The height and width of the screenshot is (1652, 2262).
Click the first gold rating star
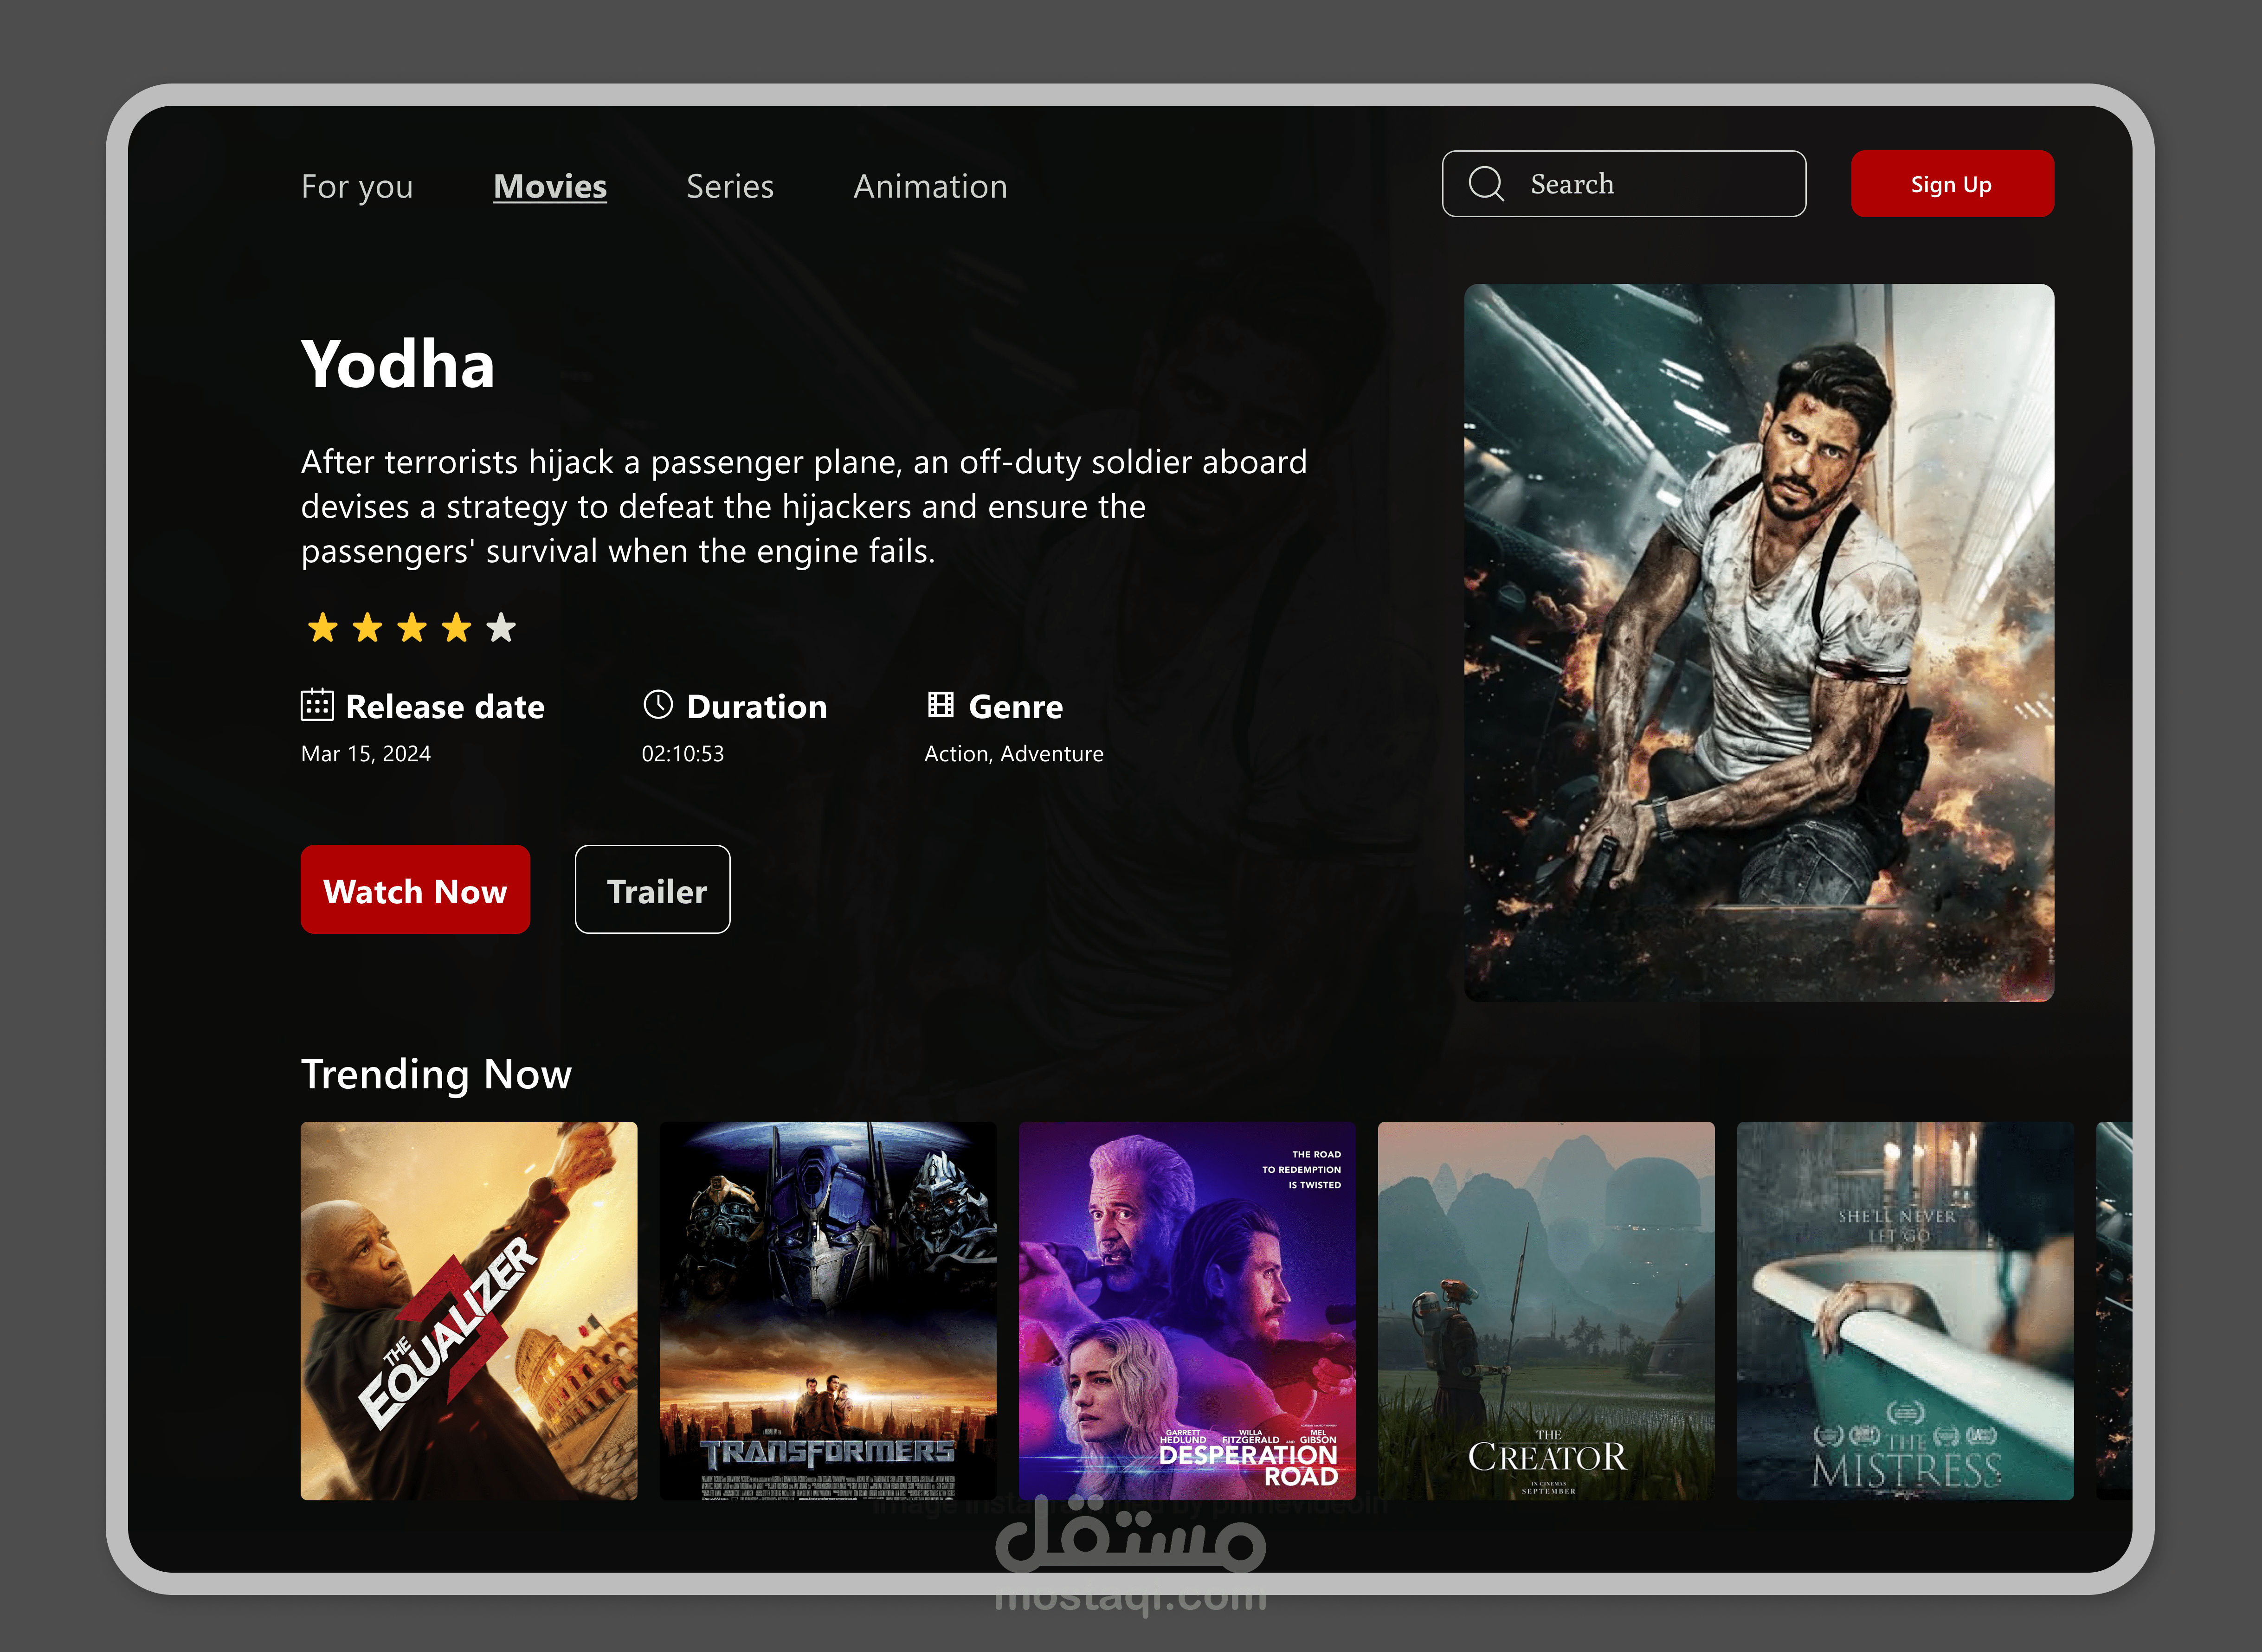click(323, 628)
